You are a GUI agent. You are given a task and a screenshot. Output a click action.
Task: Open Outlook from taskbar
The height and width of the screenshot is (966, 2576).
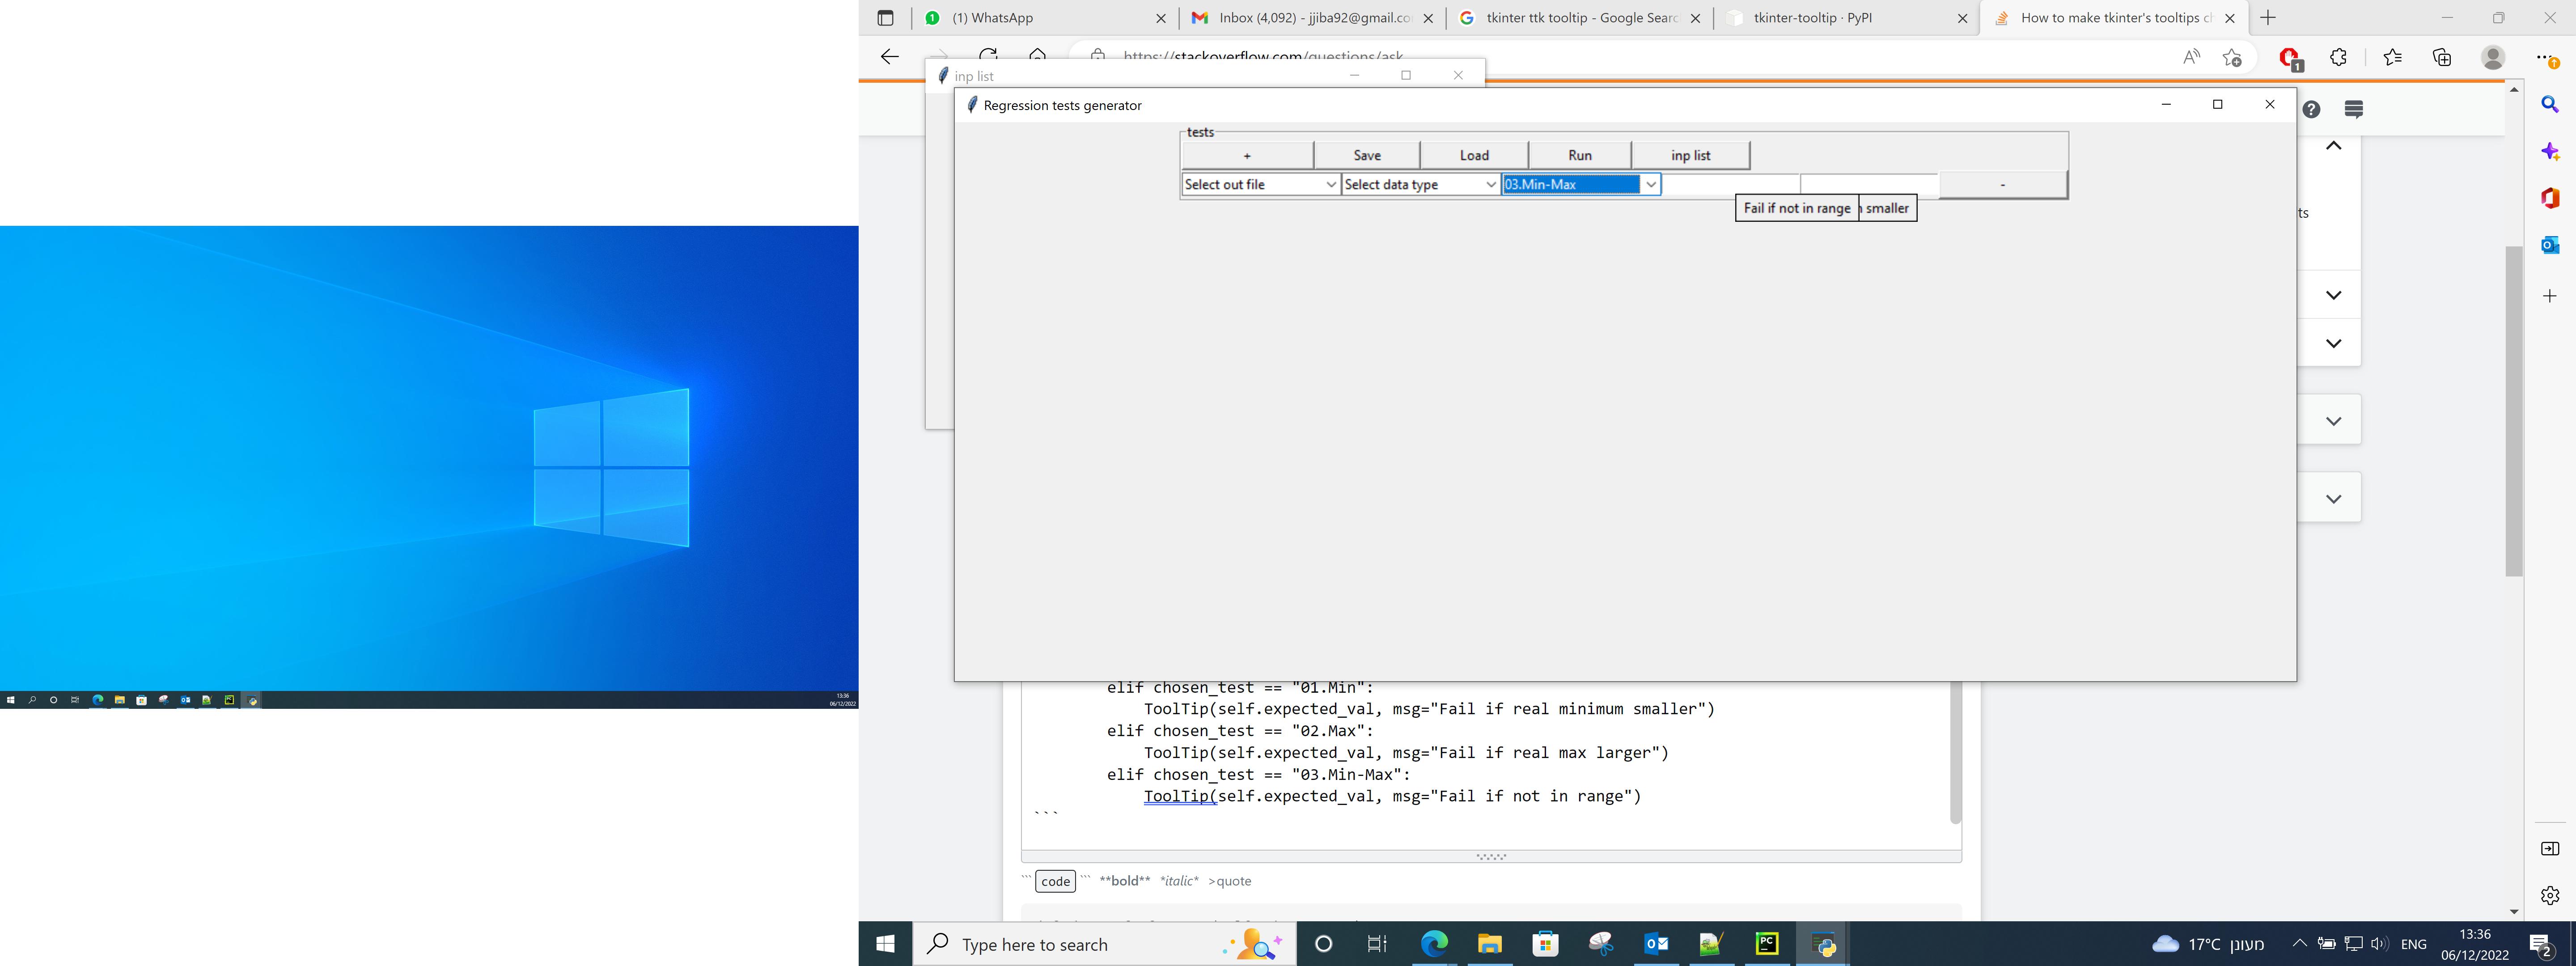click(1656, 944)
